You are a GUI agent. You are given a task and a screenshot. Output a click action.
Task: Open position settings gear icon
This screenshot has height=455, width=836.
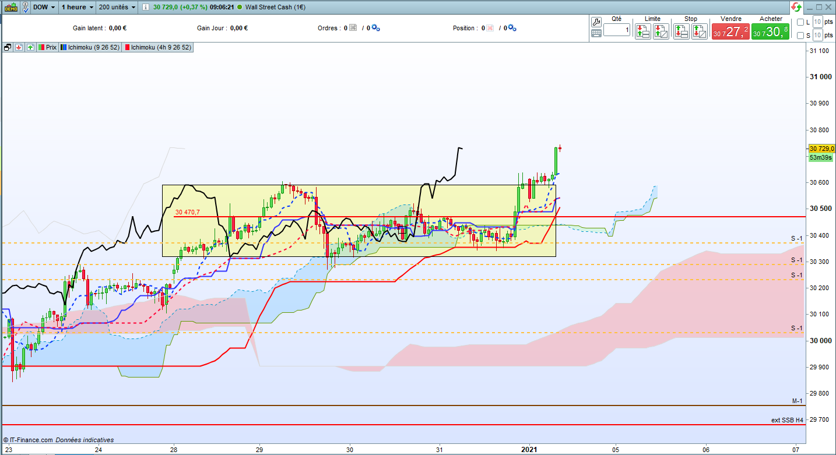click(x=512, y=27)
